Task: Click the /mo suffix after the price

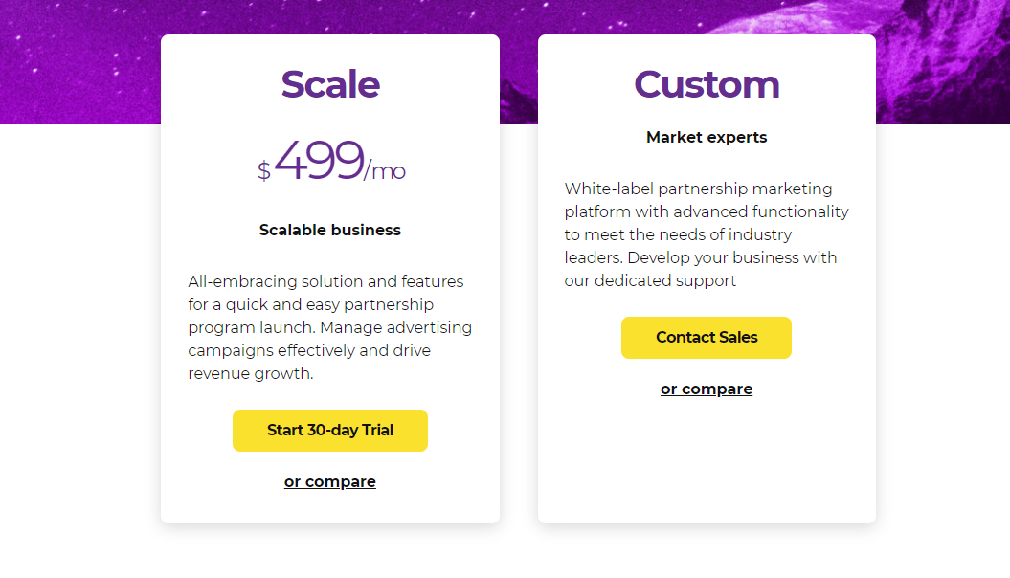Action: 385,171
